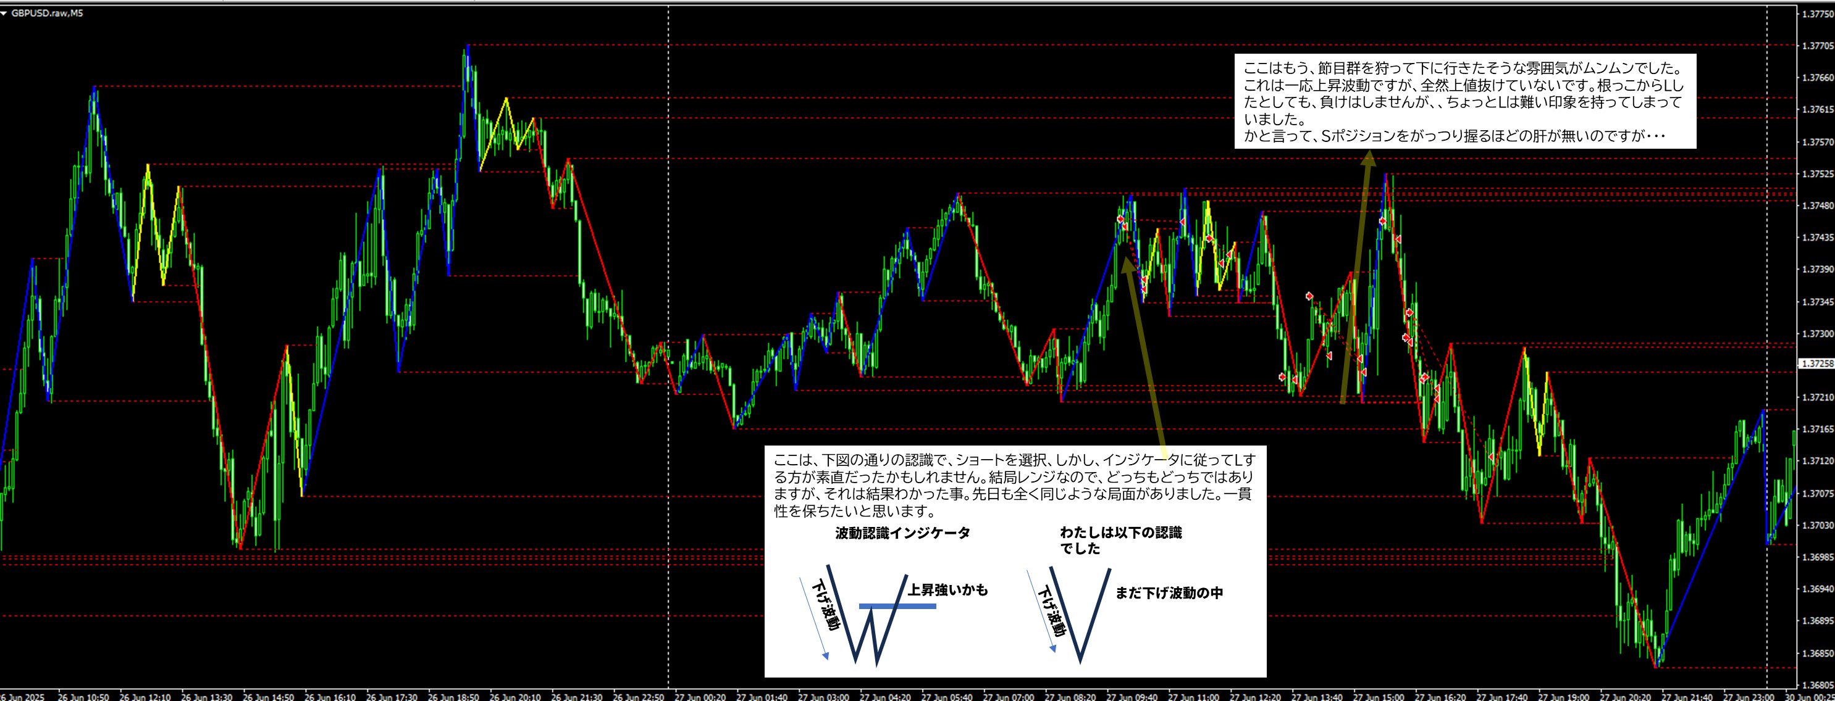Image resolution: width=1835 pixels, height=701 pixels.
Task: Click the 27 Jun 08:20 time label
Action: 1070,697
